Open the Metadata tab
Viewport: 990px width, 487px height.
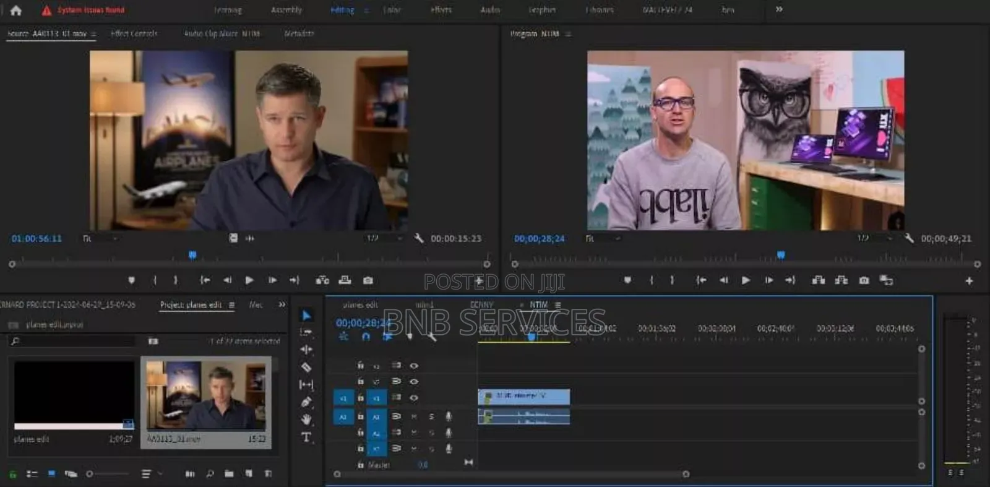[x=299, y=33]
